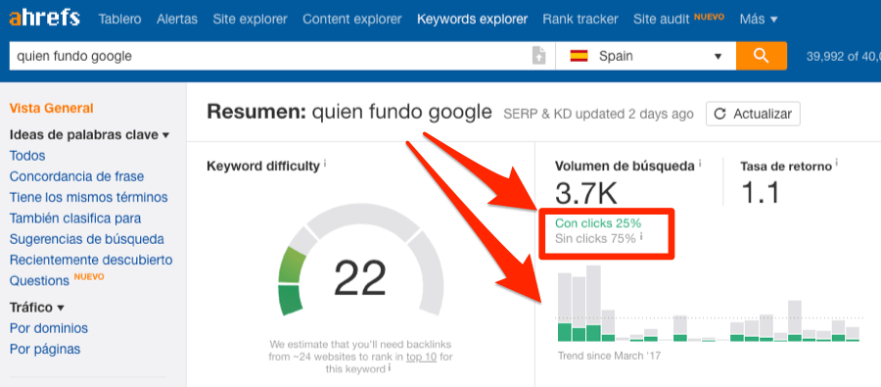Click the Spain flag icon

(579, 56)
